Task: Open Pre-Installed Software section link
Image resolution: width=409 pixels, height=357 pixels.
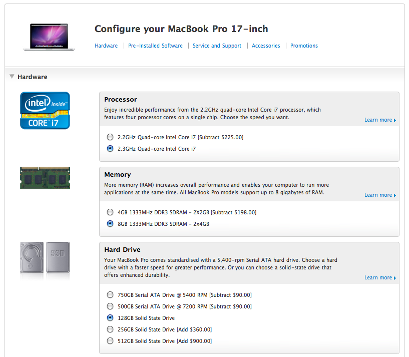Action: click(x=155, y=46)
